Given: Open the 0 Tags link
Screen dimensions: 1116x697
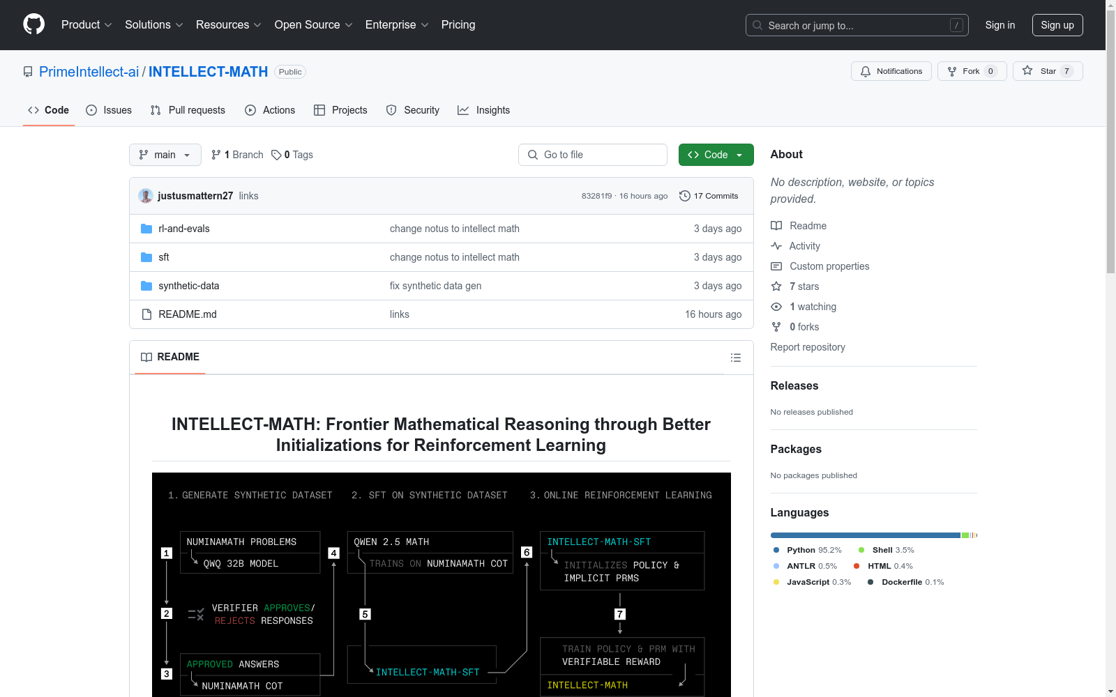Looking at the screenshot, I should click(x=292, y=155).
